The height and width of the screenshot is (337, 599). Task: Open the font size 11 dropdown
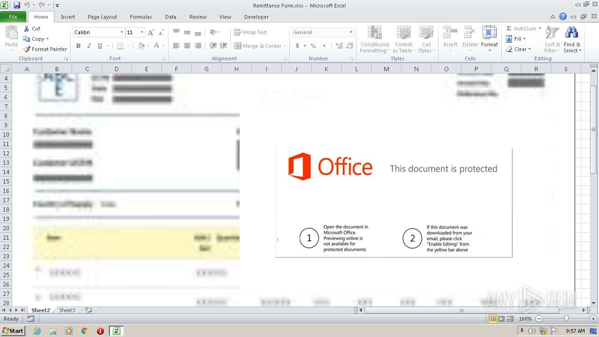coord(142,32)
